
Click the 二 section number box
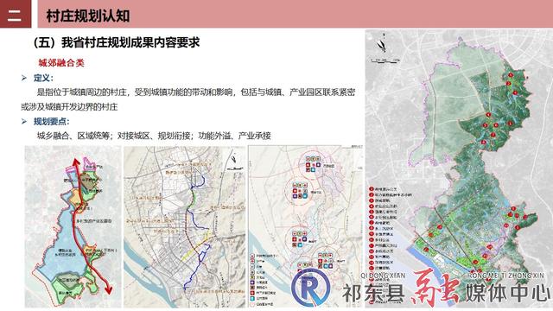coord(16,14)
